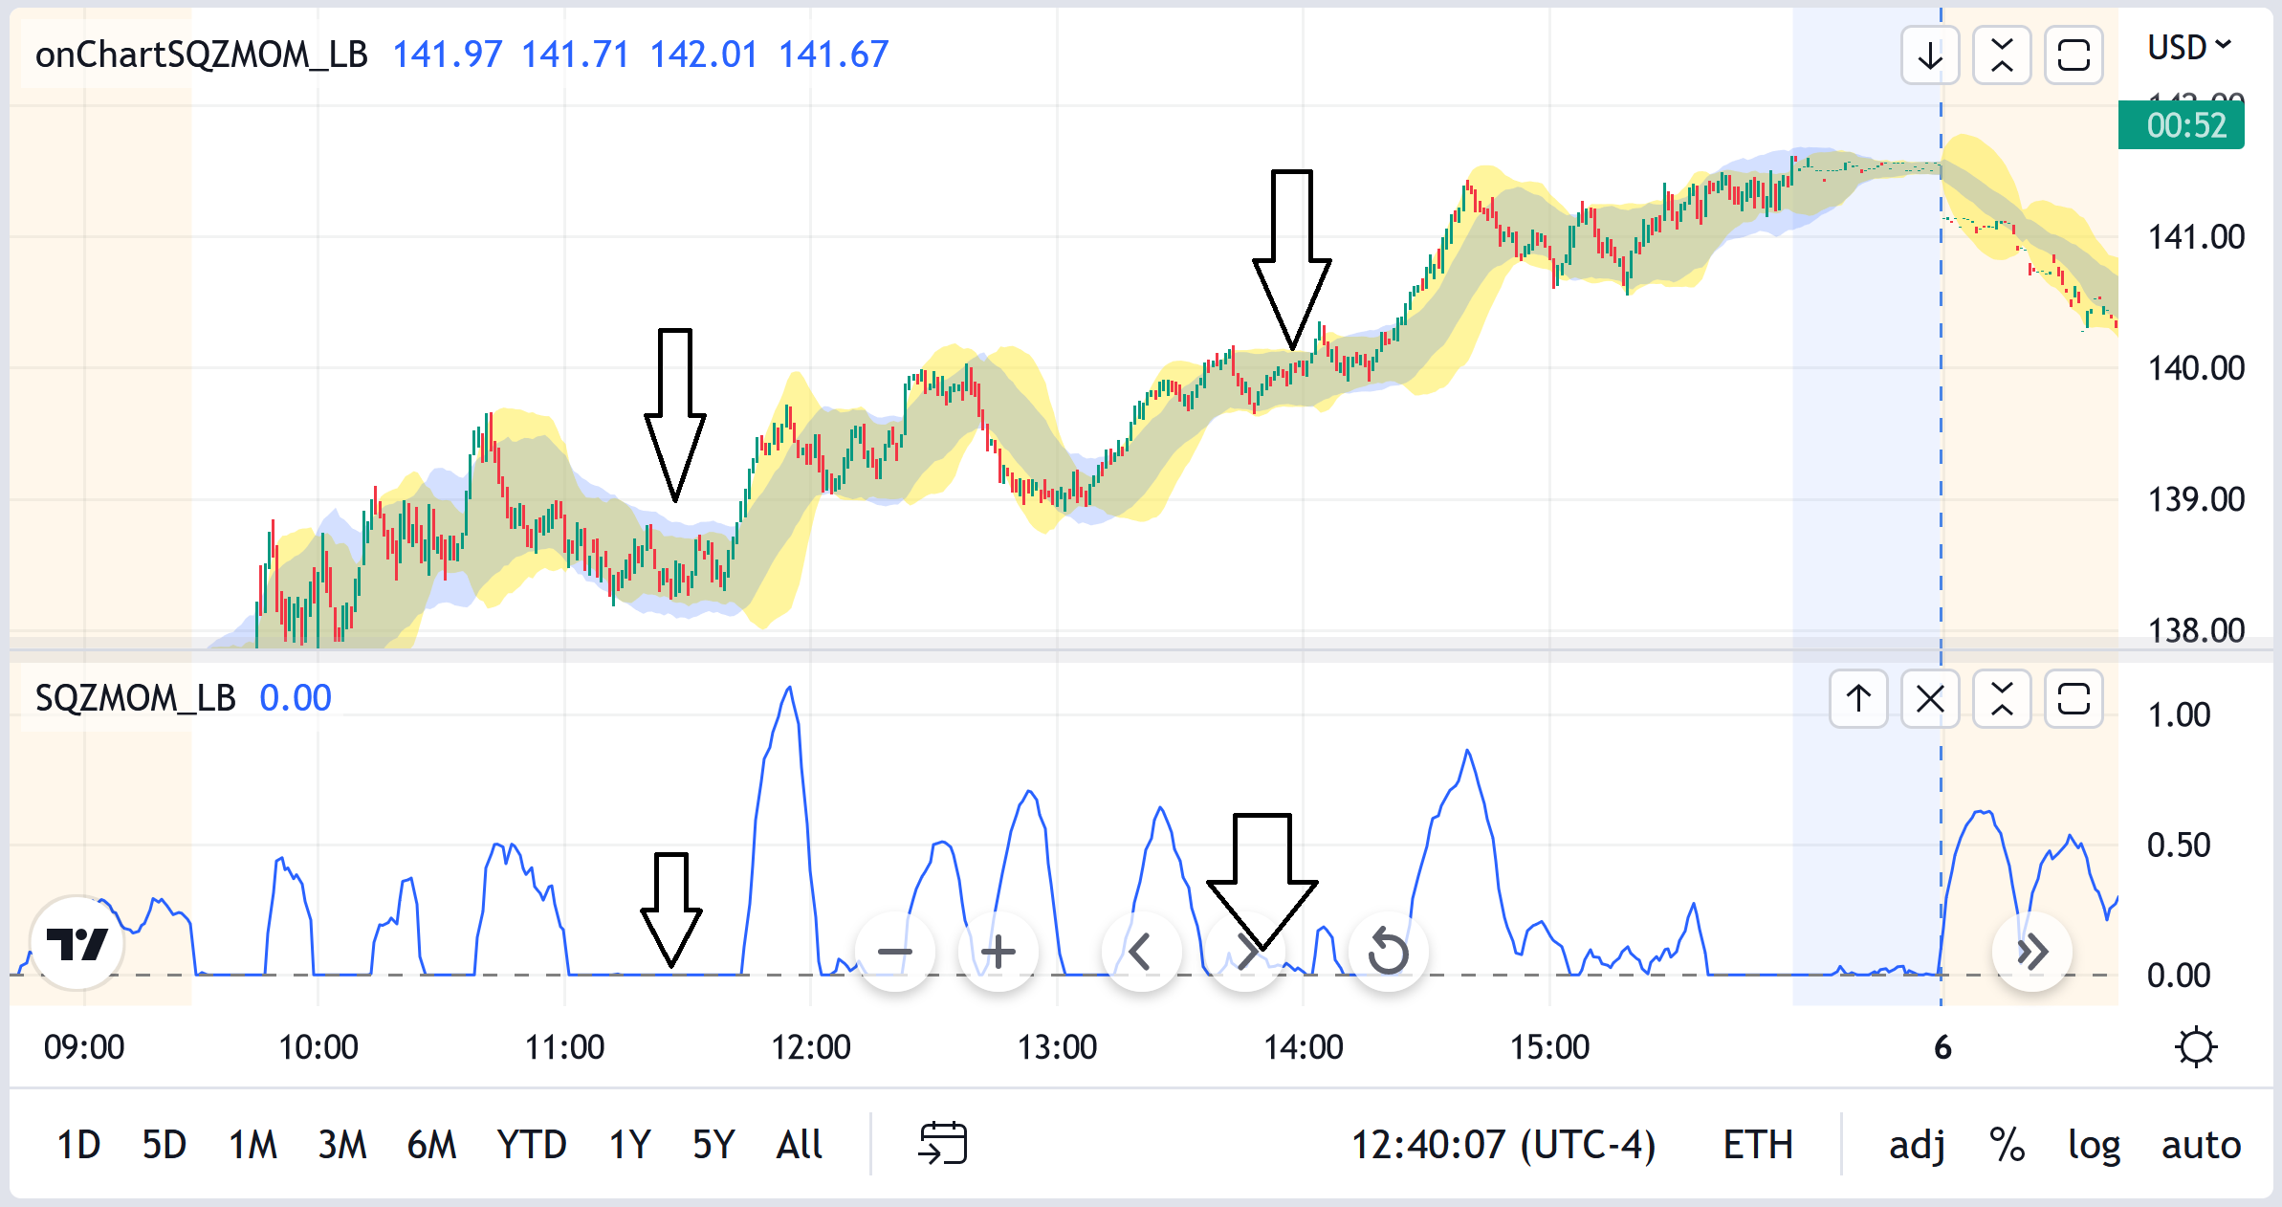Screen dimensions: 2282x1207
Task: Maximize the top price chart pane
Action: click(2074, 55)
